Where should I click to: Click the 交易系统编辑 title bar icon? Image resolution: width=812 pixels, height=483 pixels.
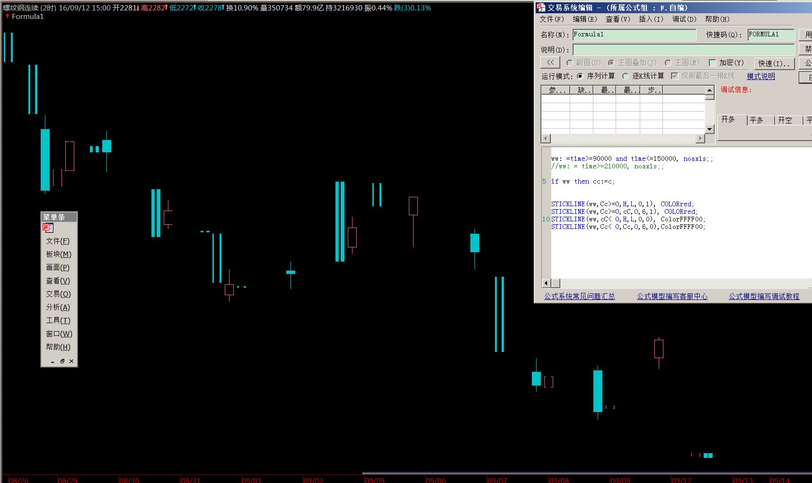click(541, 8)
